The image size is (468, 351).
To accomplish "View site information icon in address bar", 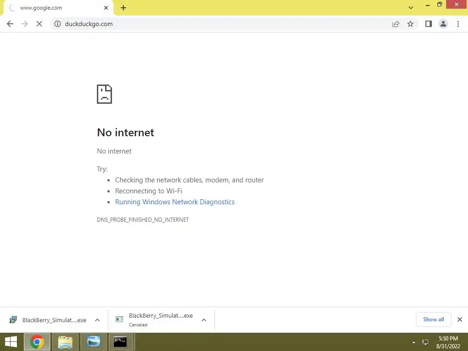I will [57, 24].
